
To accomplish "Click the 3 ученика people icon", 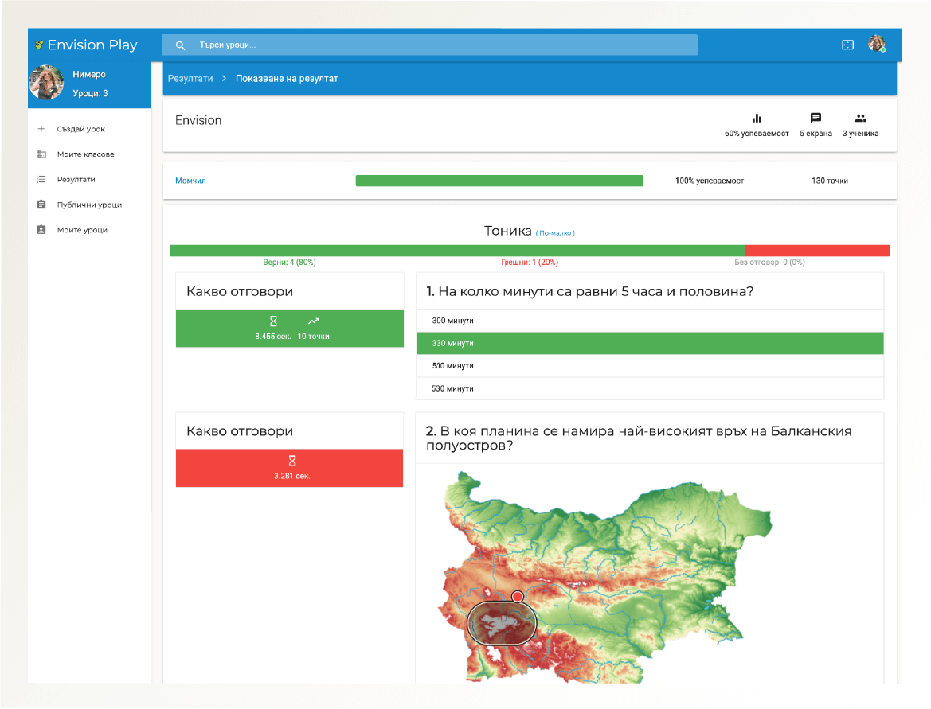I will (x=860, y=119).
